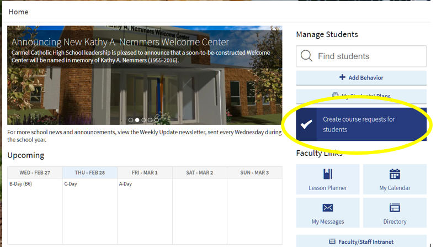This screenshot has width=436, height=247.
Task: Click the Manage Students heading
Action: pos(327,34)
